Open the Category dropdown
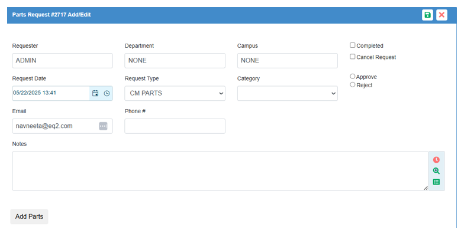The image size is (461, 237). pyautogui.click(x=287, y=93)
